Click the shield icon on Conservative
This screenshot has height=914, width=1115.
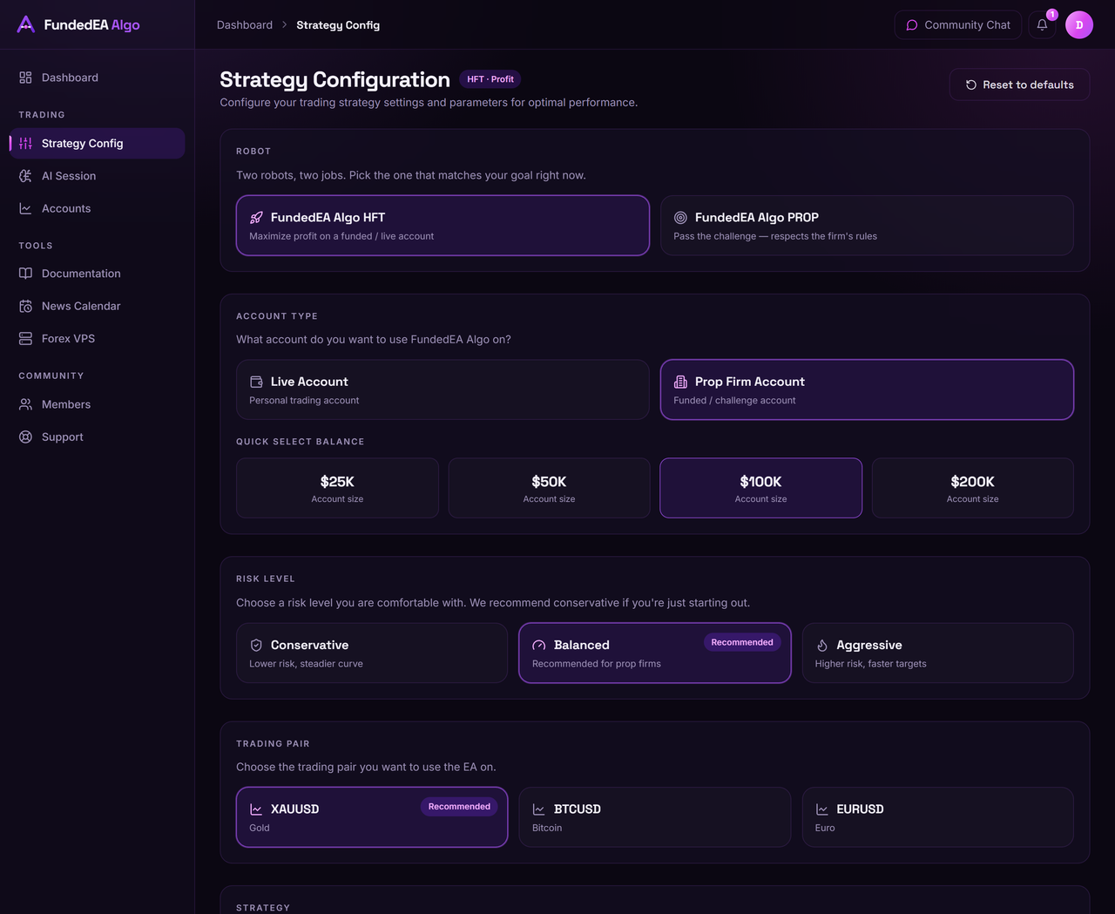tap(256, 646)
